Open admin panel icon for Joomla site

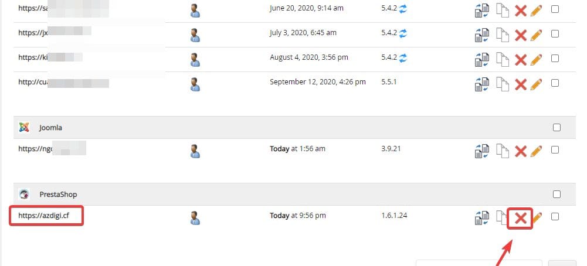pos(195,151)
